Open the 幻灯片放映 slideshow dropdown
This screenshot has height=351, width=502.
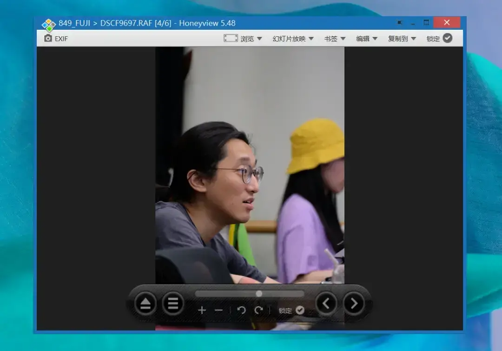tap(293, 39)
